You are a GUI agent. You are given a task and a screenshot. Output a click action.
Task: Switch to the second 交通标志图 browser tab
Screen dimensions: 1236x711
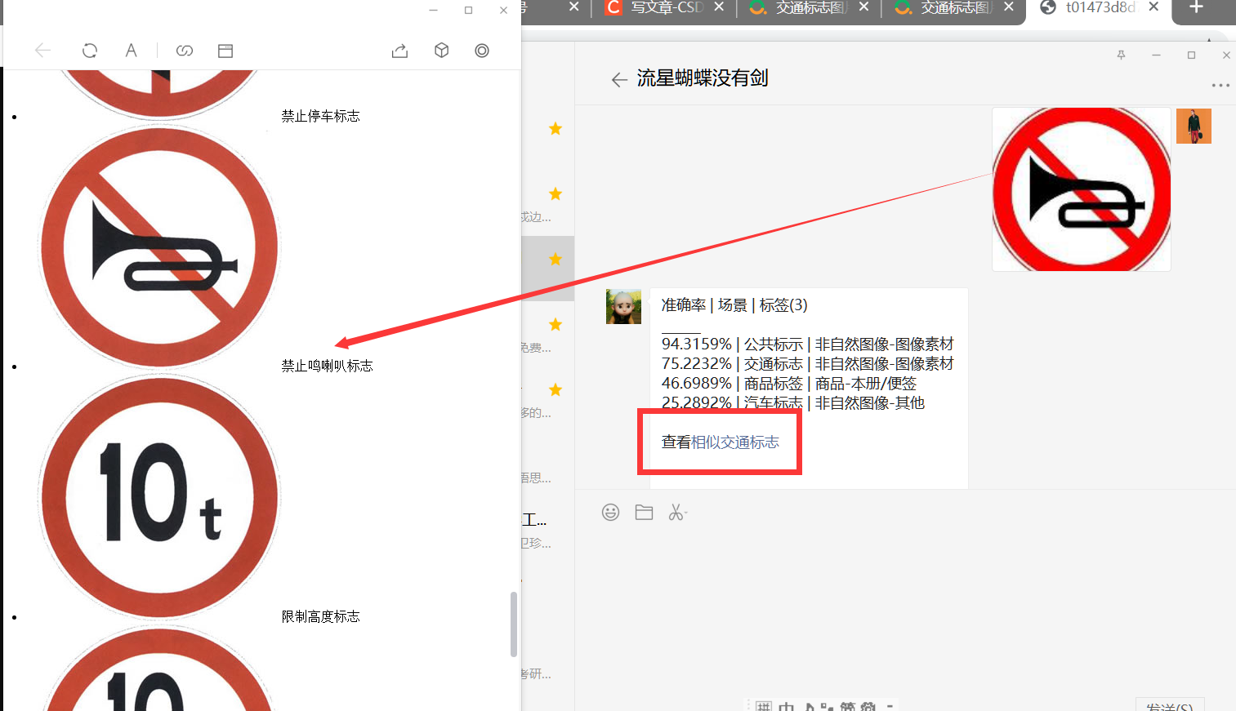954,7
